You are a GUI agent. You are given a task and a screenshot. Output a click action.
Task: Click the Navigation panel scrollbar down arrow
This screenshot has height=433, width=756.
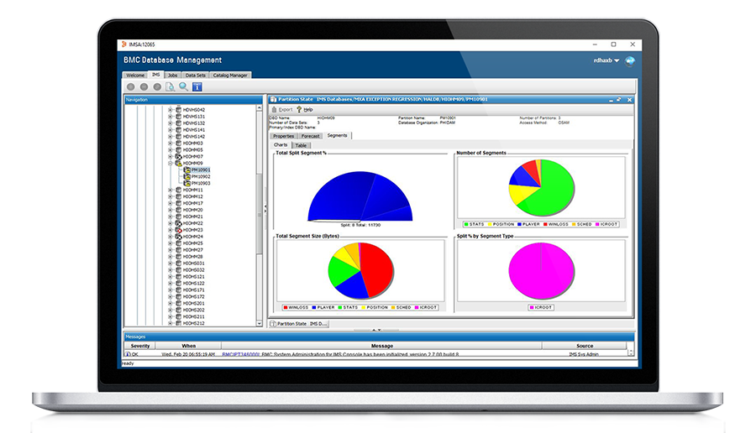point(260,323)
